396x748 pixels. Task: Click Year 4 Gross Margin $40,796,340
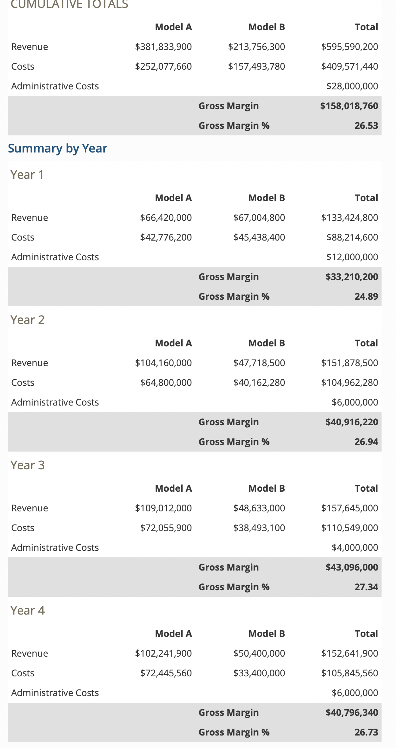[x=352, y=713]
